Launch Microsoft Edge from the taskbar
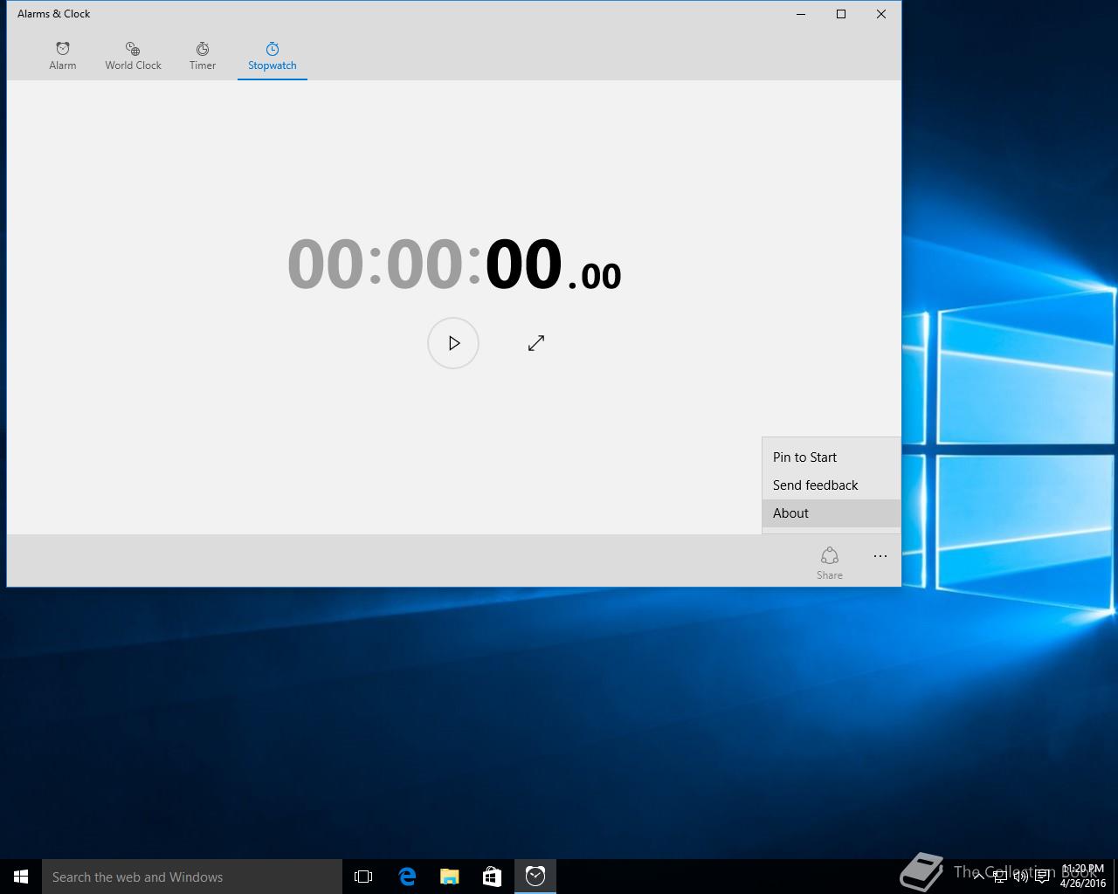This screenshot has height=894, width=1118. (x=407, y=877)
